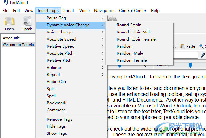Choose Split from Insert Tags menu
Viewport: 206px width, 138px height.
(71, 89)
